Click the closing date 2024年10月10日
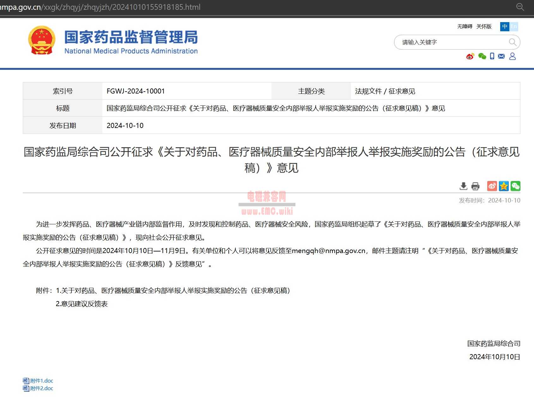This screenshot has height=405, width=534. point(495,357)
